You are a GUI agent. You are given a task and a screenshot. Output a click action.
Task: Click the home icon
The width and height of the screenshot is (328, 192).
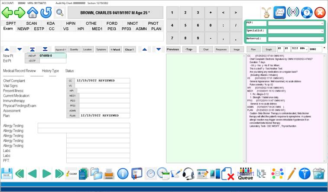pos(32,12)
